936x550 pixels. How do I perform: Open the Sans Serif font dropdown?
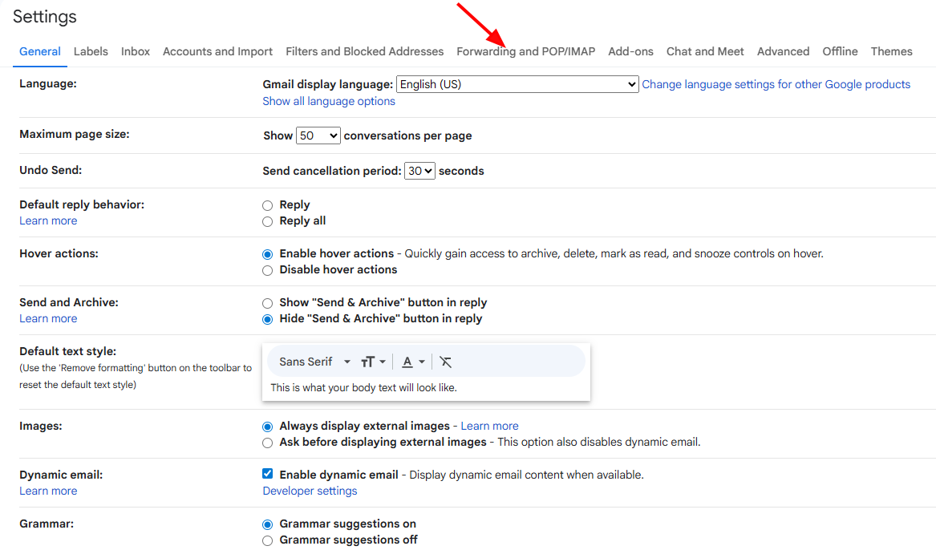pyautogui.click(x=314, y=362)
